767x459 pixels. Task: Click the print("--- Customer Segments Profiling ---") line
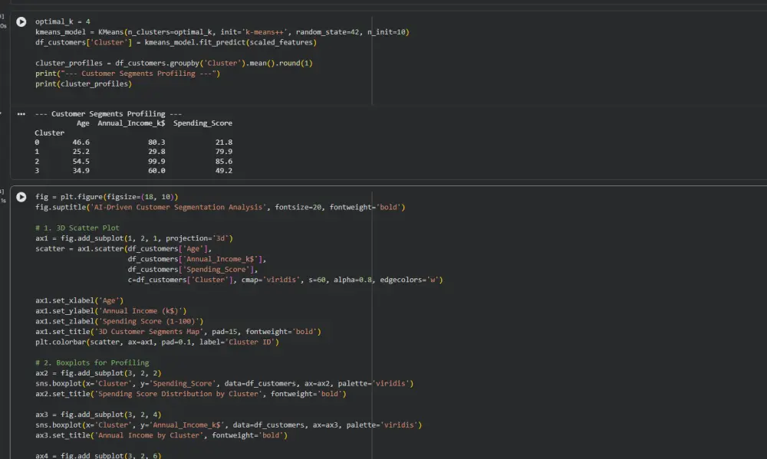tap(127, 74)
